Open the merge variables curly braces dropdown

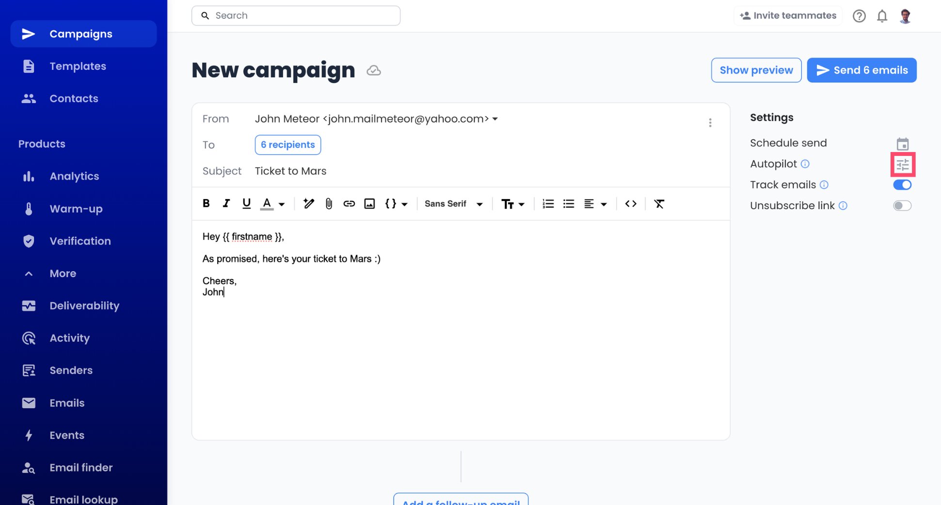tap(396, 204)
